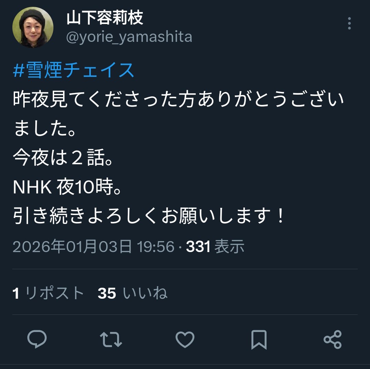Bookmark this post using the bookmark icon
The height and width of the screenshot is (369, 370).
point(259,340)
